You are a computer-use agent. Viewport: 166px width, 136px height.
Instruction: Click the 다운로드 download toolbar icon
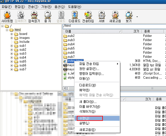74,17
